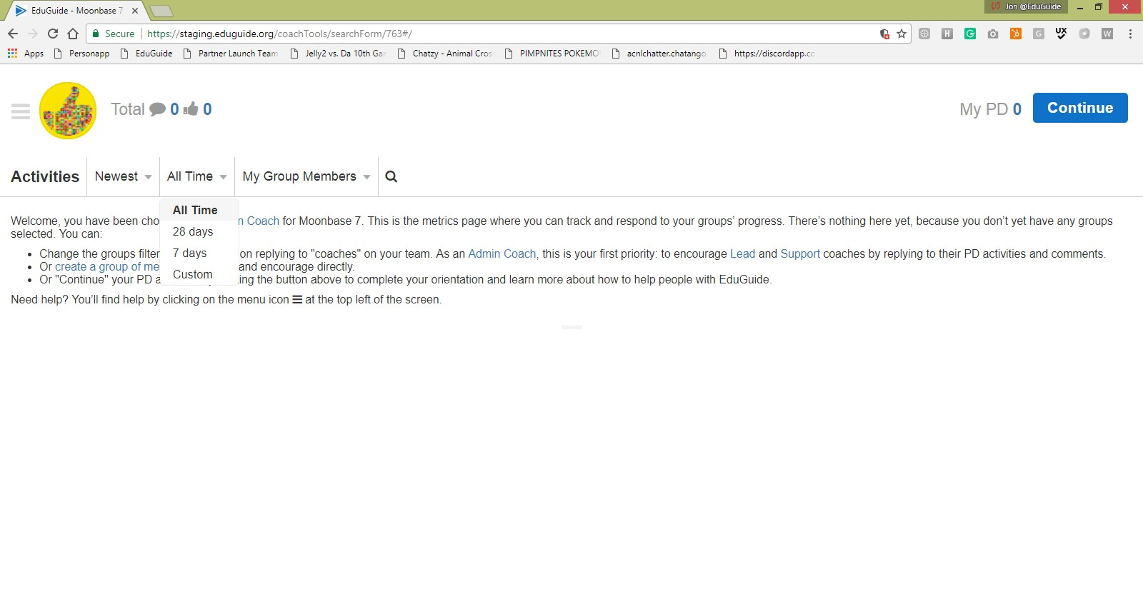Click the URL address bar
The width and height of the screenshot is (1143, 614).
pos(500,34)
